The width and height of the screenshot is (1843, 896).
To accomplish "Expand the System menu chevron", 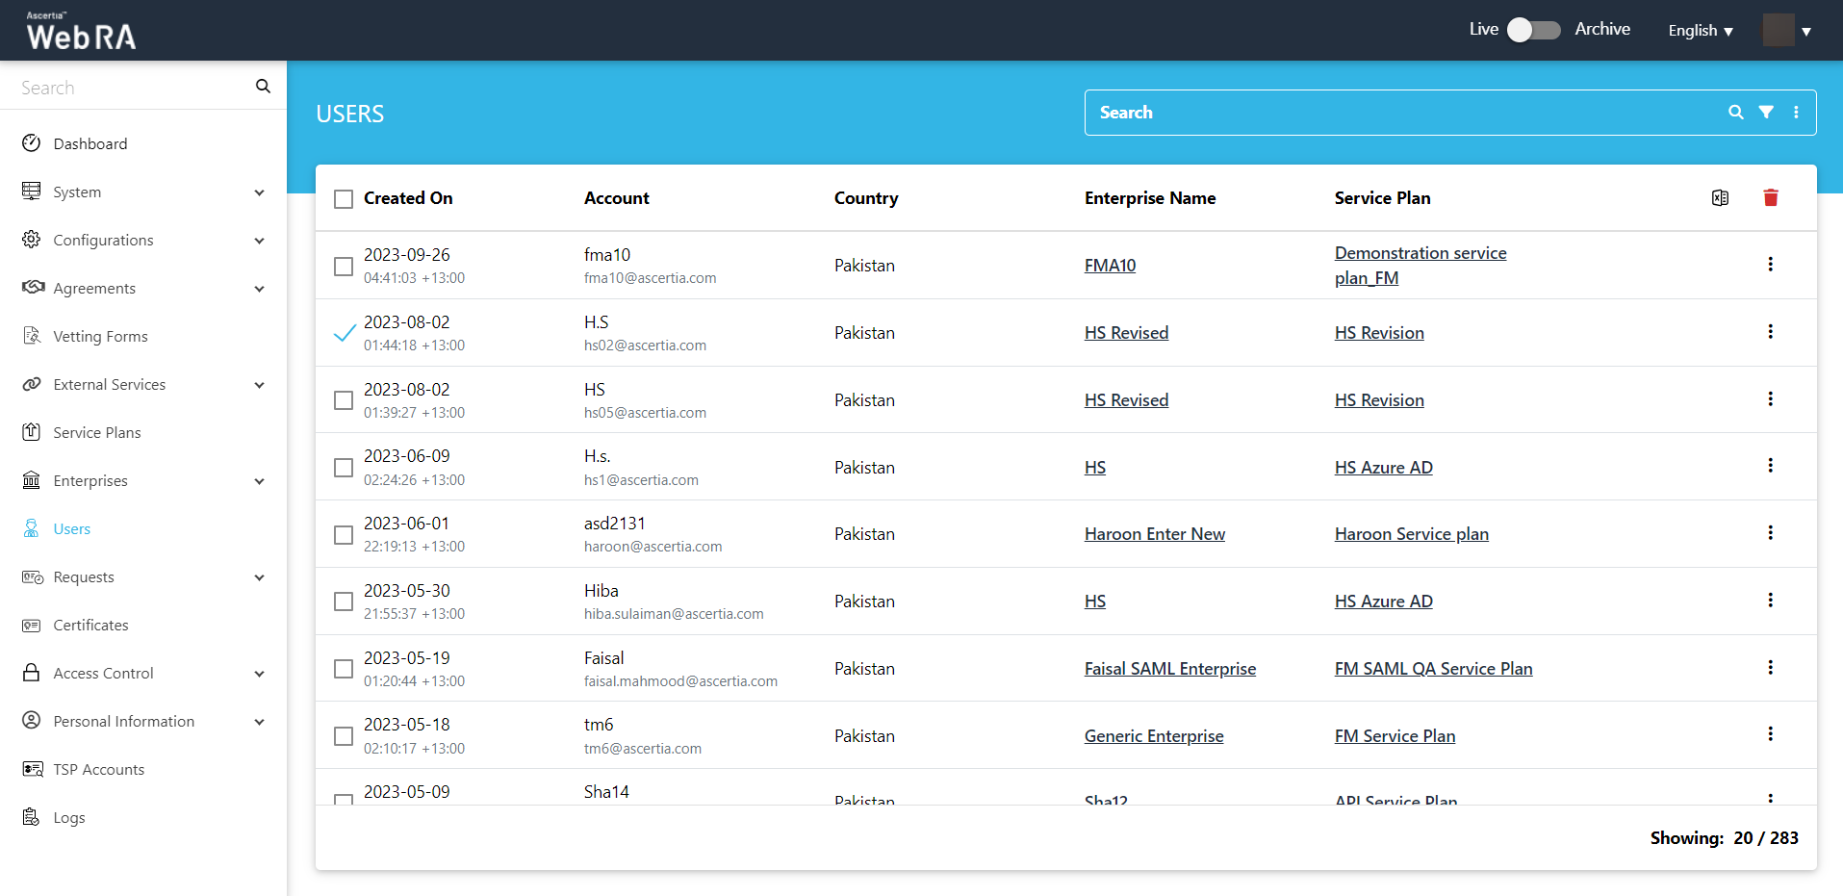I will click(x=259, y=192).
